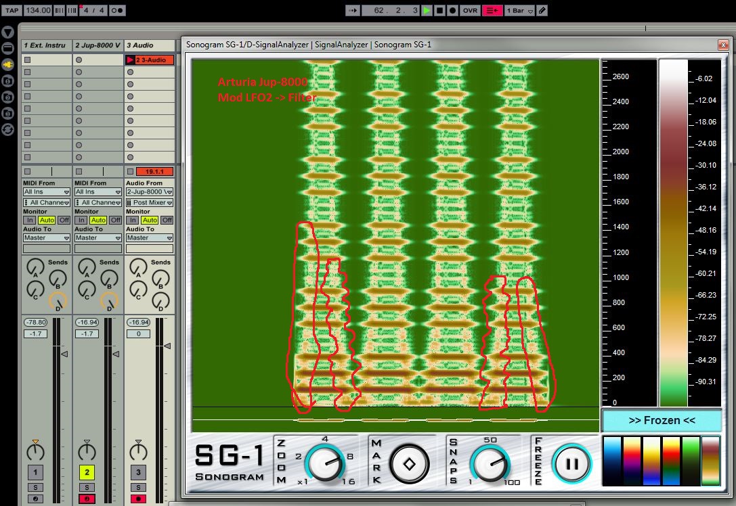This screenshot has height=506, width=736.
Task: Click track 2 Send A knob
Action: [x=87, y=267]
